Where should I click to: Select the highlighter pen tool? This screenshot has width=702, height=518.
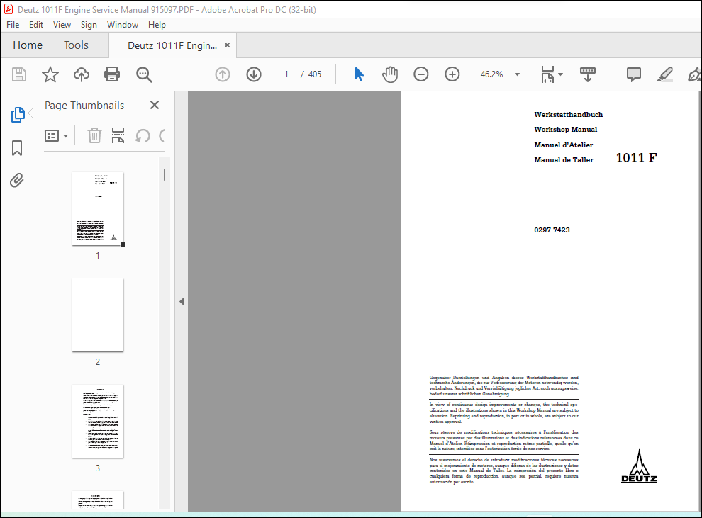coord(665,74)
